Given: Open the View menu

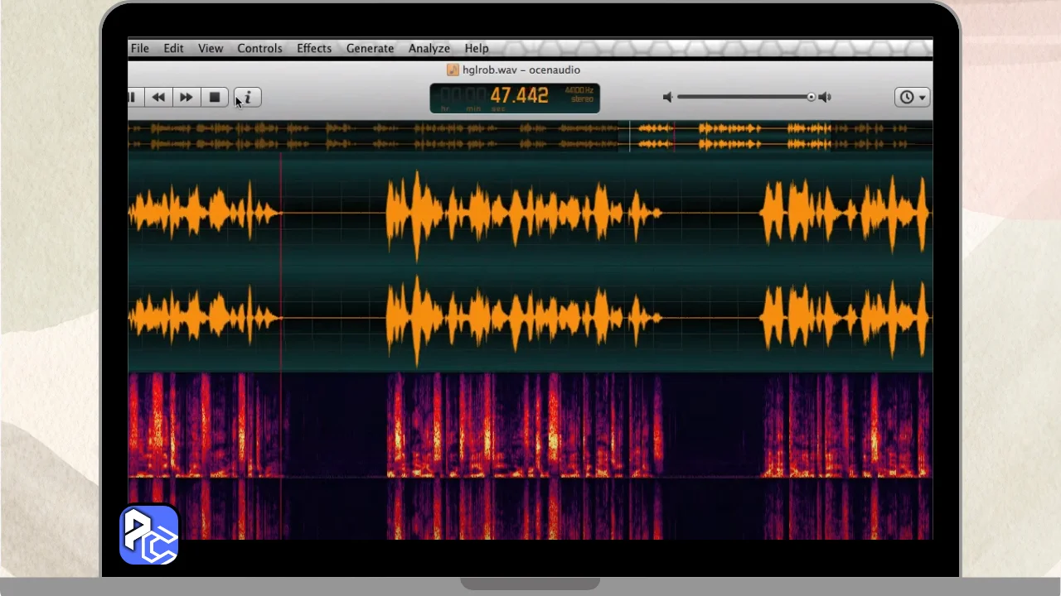Looking at the screenshot, I should click(x=211, y=48).
